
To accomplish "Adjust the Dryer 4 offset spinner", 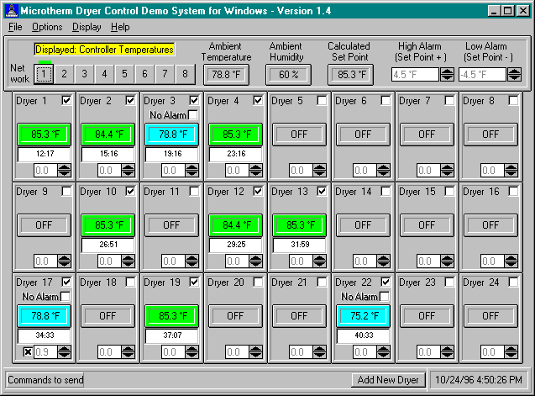I will click(255, 170).
